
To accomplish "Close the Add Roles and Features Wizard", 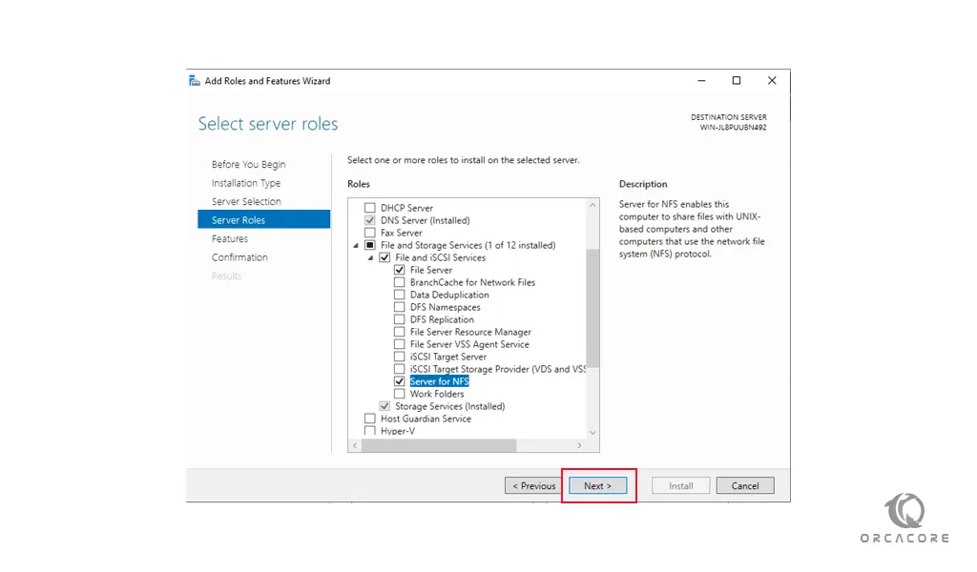I will click(772, 81).
